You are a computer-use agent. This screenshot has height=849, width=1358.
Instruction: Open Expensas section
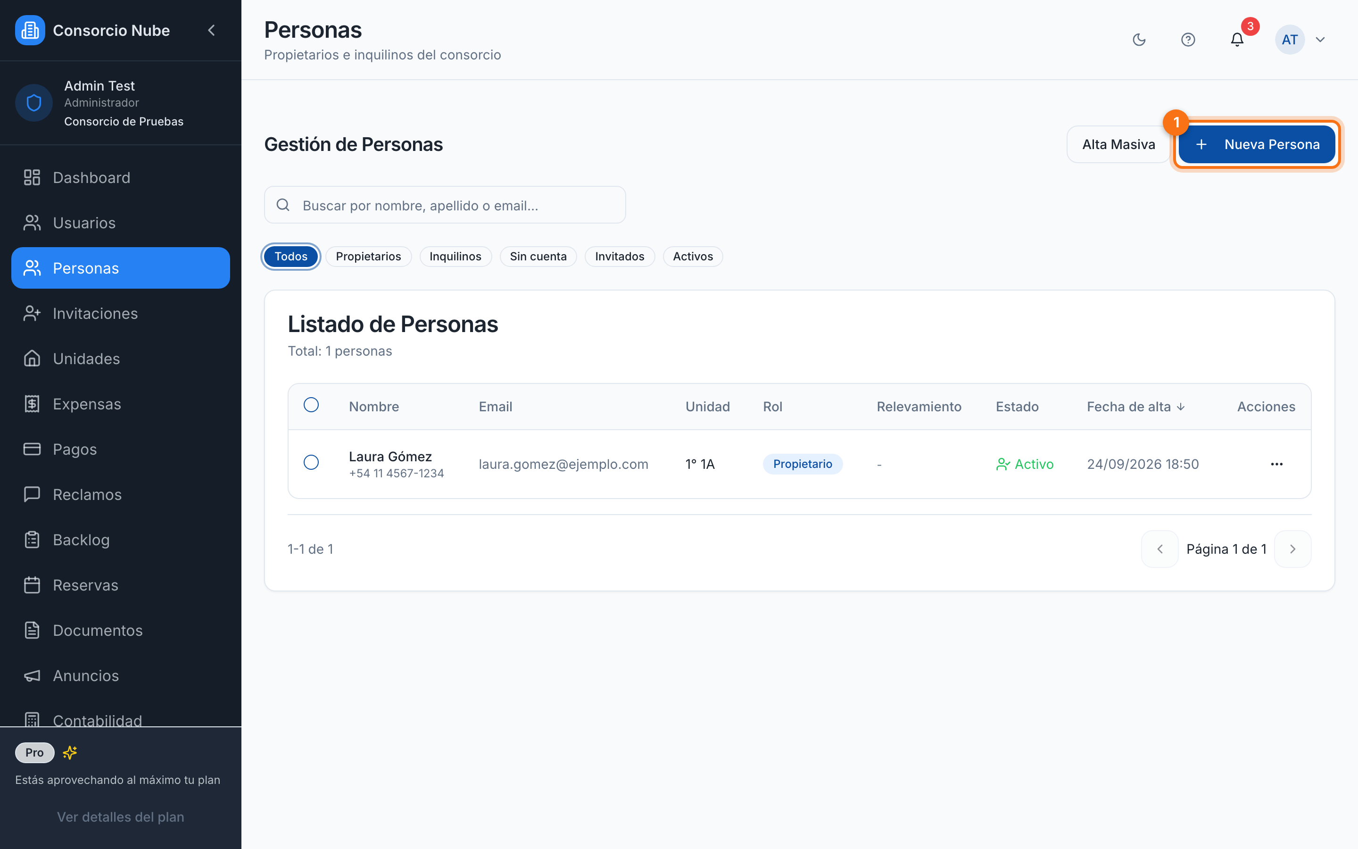(121, 404)
